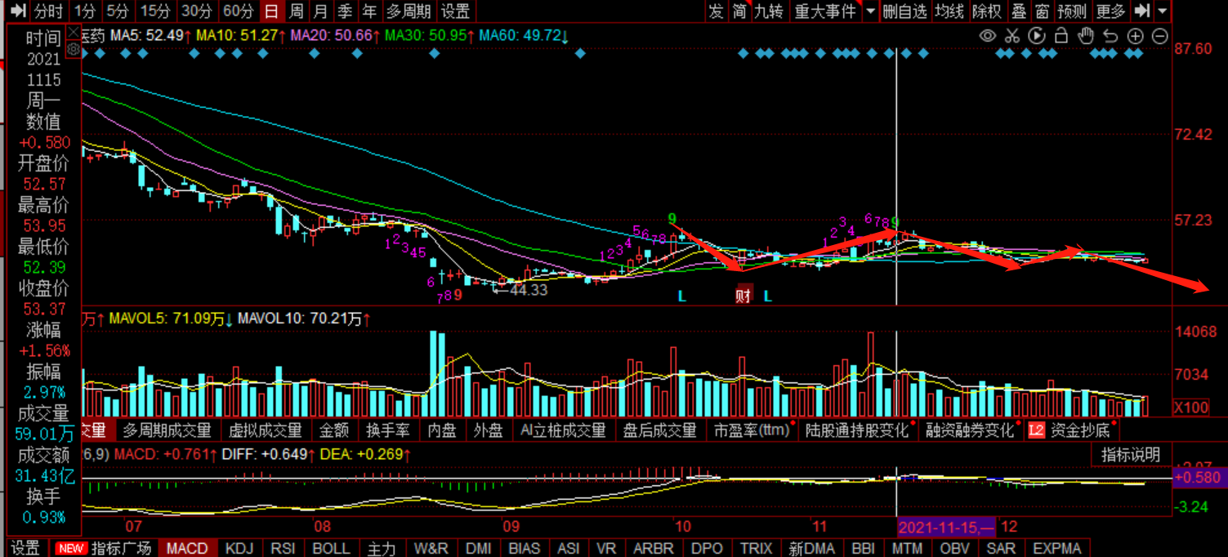Switch to the 周 weekly period tab

(297, 11)
